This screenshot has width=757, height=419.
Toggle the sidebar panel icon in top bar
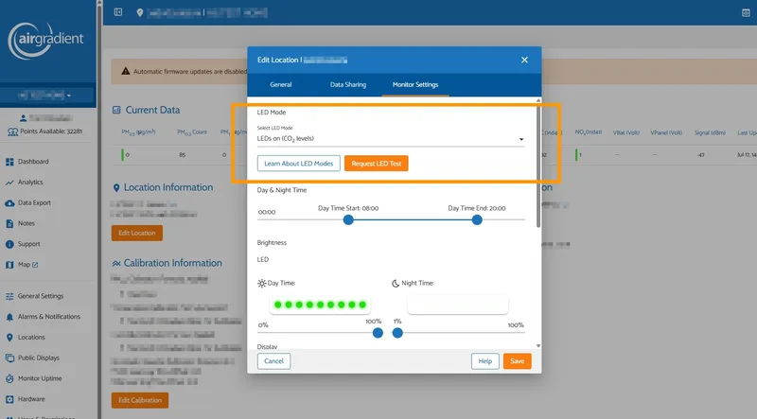[x=118, y=12]
